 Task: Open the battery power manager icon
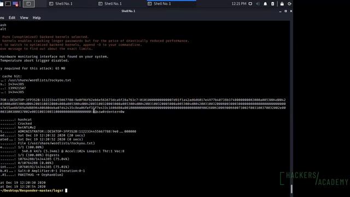pyautogui.click(x=272, y=4)
